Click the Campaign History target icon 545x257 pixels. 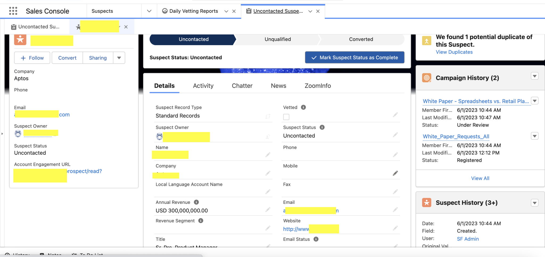pyautogui.click(x=427, y=78)
